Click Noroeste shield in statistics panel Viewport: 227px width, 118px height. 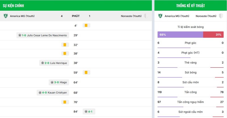(221, 16)
